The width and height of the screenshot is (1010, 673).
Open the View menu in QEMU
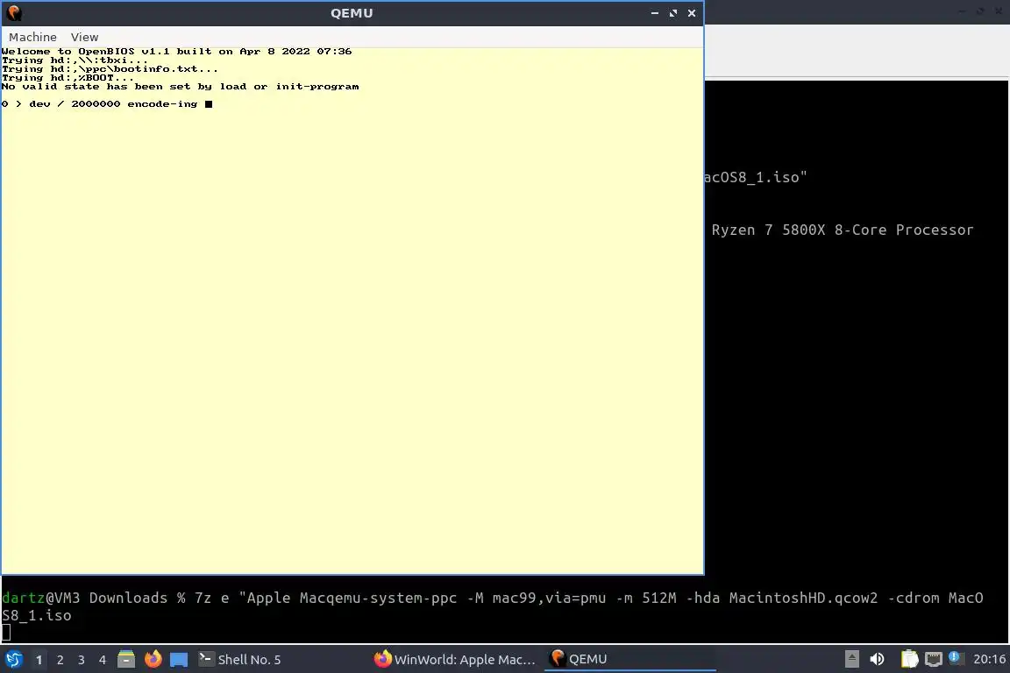[84, 38]
